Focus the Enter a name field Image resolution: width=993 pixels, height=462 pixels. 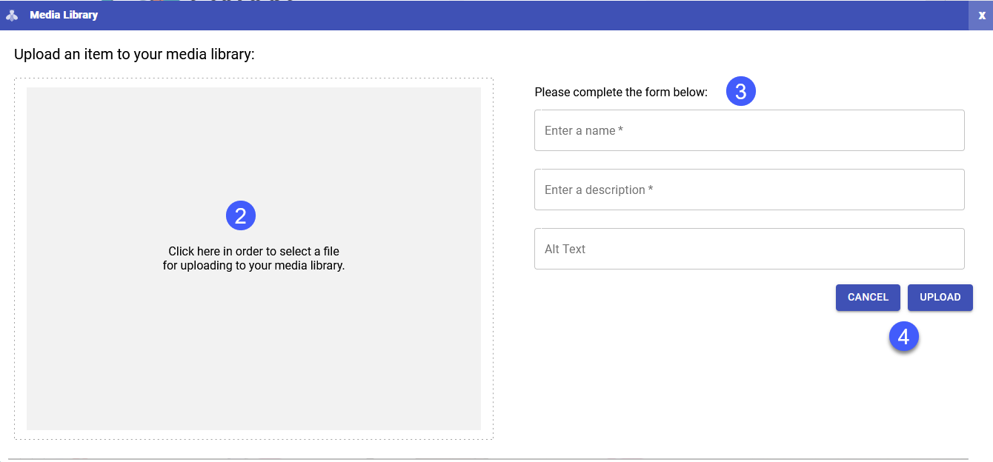(749, 130)
